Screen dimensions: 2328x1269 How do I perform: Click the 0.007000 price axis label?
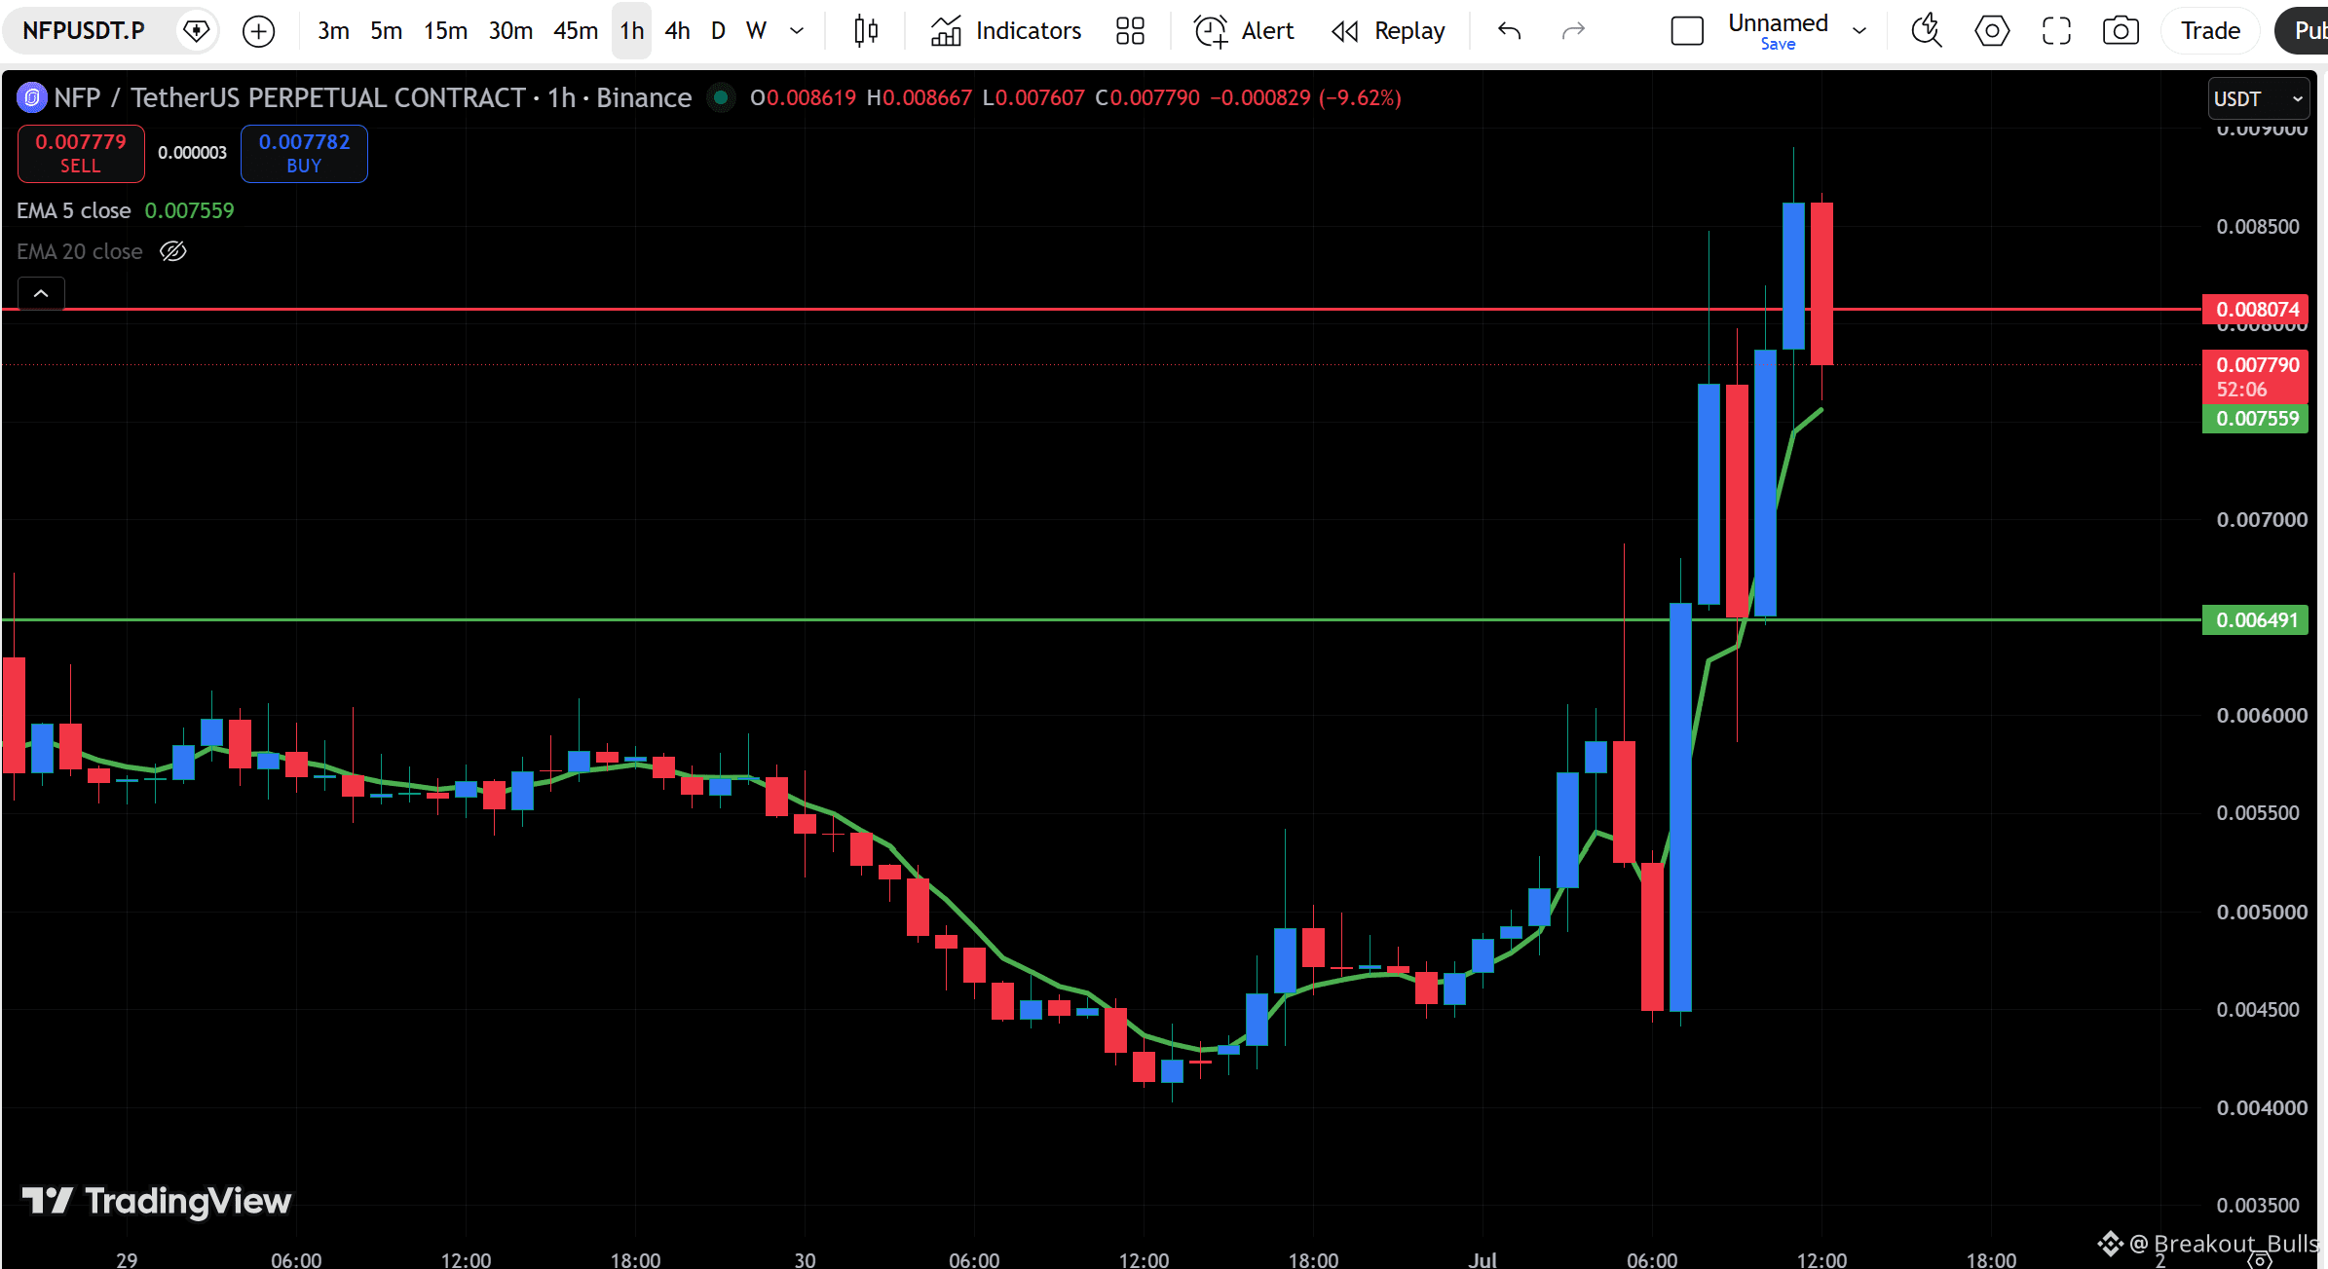(2262, 520)
